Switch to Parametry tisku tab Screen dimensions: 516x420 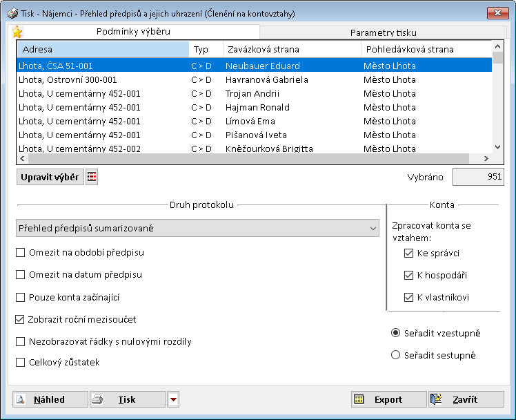tap(383, 32)
